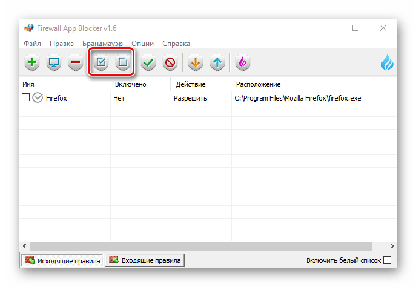Screen dimensions: 416x287
Task: Select the Firefox rule name
Action: click(56, 98)
